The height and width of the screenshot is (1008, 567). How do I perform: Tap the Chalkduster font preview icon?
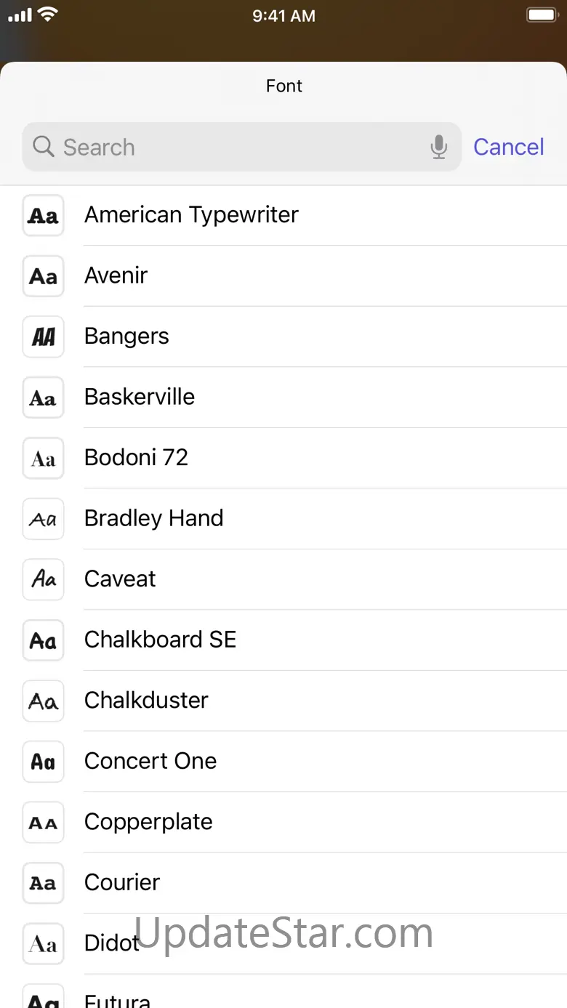[44, 701]
